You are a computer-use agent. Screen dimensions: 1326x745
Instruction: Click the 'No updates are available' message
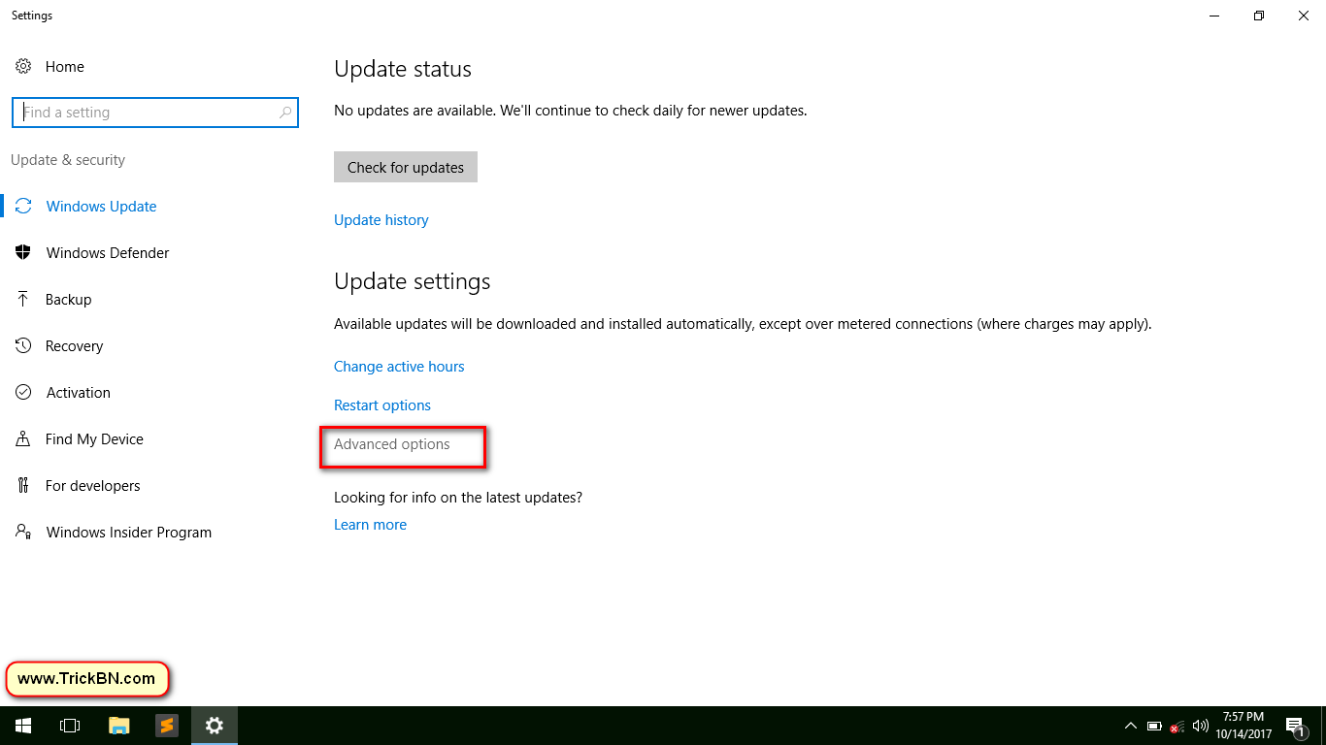pyautogui.click(x=571, y=111)
